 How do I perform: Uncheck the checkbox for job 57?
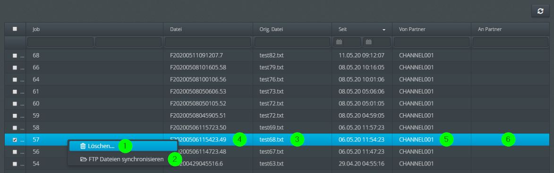click(15, 140)
